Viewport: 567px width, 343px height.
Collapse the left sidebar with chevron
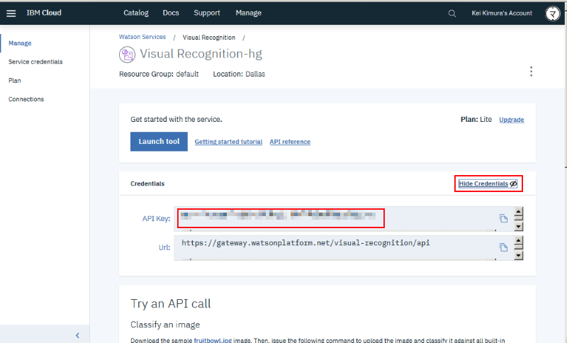click(77, 335)
